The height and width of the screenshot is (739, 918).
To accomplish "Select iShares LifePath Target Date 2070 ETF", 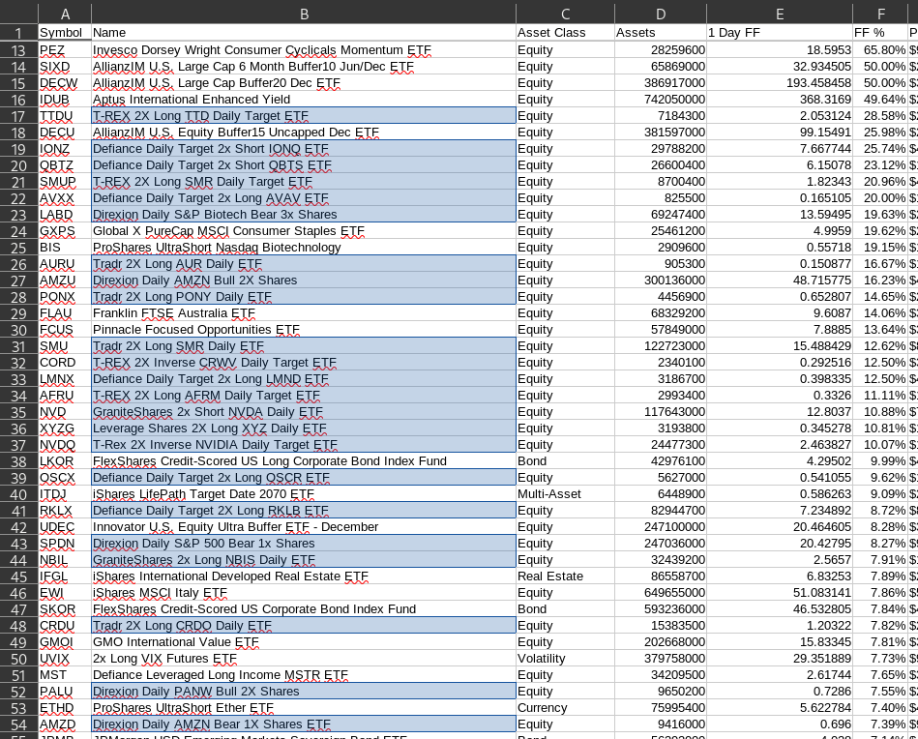I will click(x=304, y=494).
